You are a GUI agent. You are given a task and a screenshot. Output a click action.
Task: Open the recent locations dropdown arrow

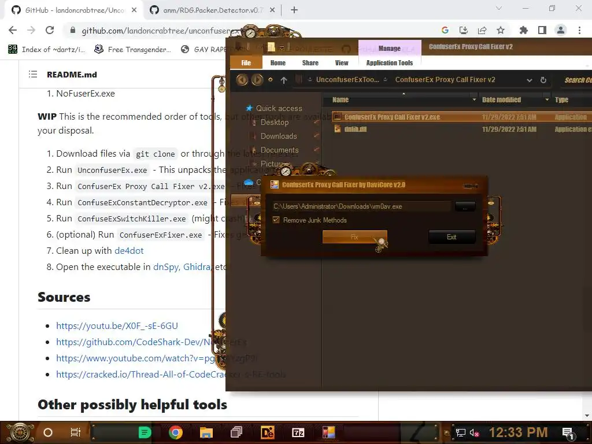(x=271, y=80)
